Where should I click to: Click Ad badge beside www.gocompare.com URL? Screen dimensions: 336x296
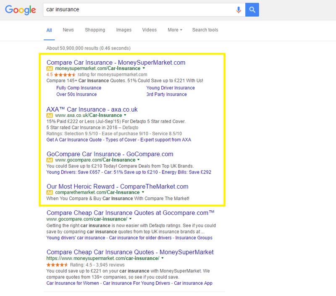click(50, 160)
